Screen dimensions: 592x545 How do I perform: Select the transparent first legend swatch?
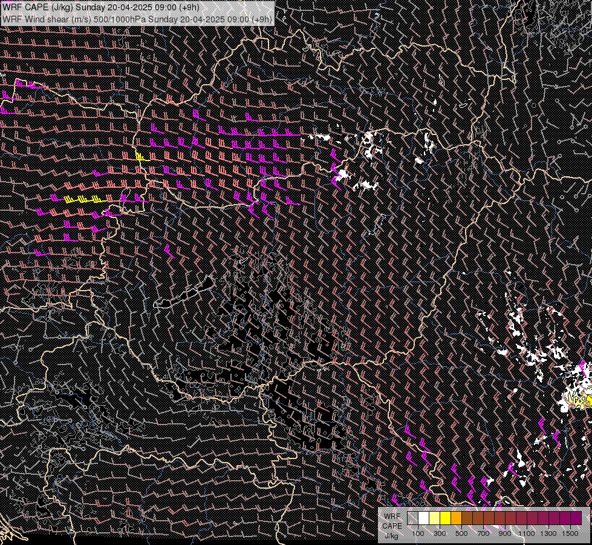(412, 518)
